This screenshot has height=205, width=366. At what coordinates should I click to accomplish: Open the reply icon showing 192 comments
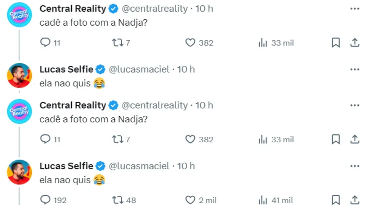click(46, 200)
